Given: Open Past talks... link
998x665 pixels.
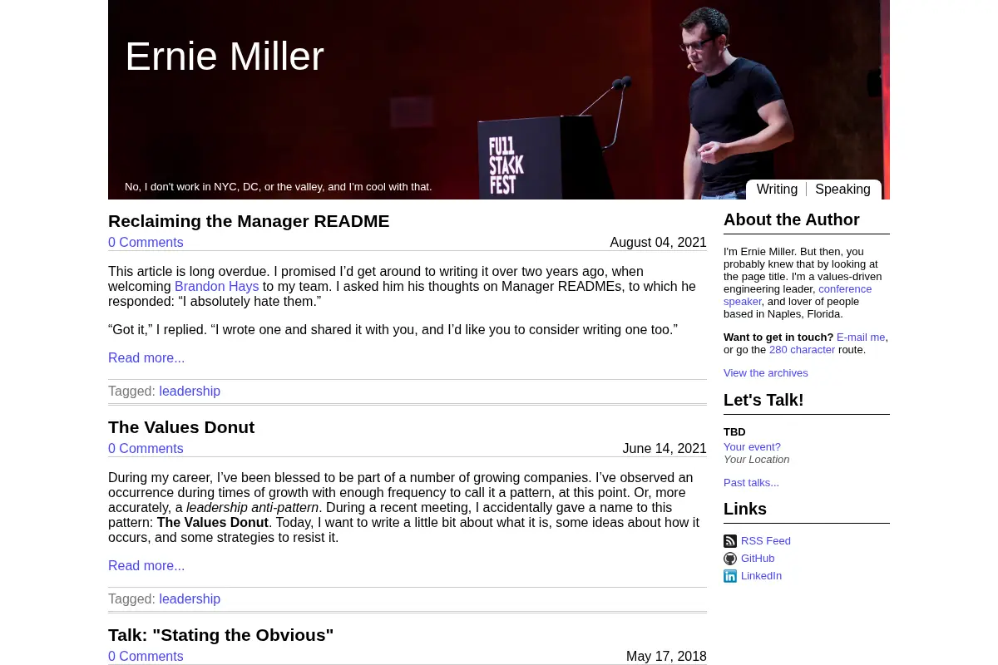Looking at the screenshot, I should [751, 483].
